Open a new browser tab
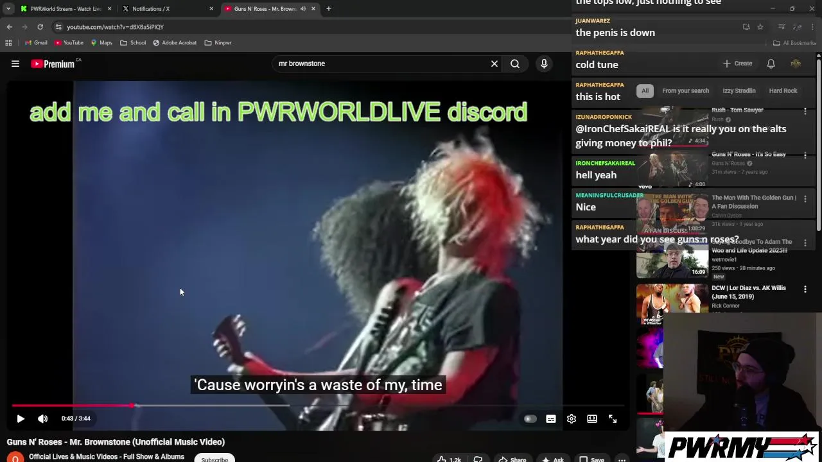822x462 pixels. 328,9
